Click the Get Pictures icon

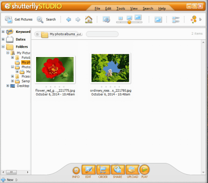[x=9, y=19]
